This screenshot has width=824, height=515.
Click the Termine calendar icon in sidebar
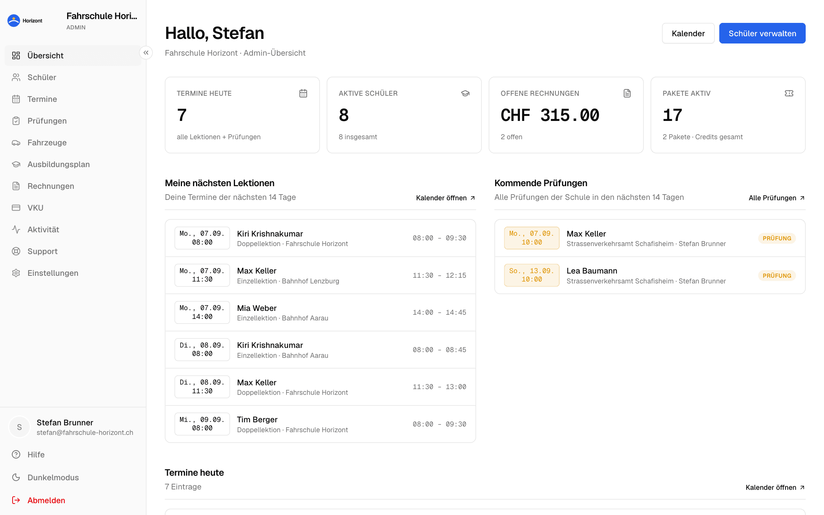pos(16,99)
